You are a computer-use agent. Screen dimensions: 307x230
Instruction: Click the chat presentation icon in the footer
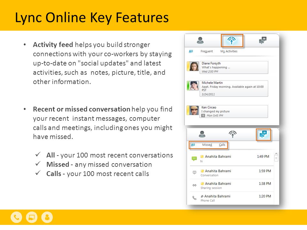32,217
